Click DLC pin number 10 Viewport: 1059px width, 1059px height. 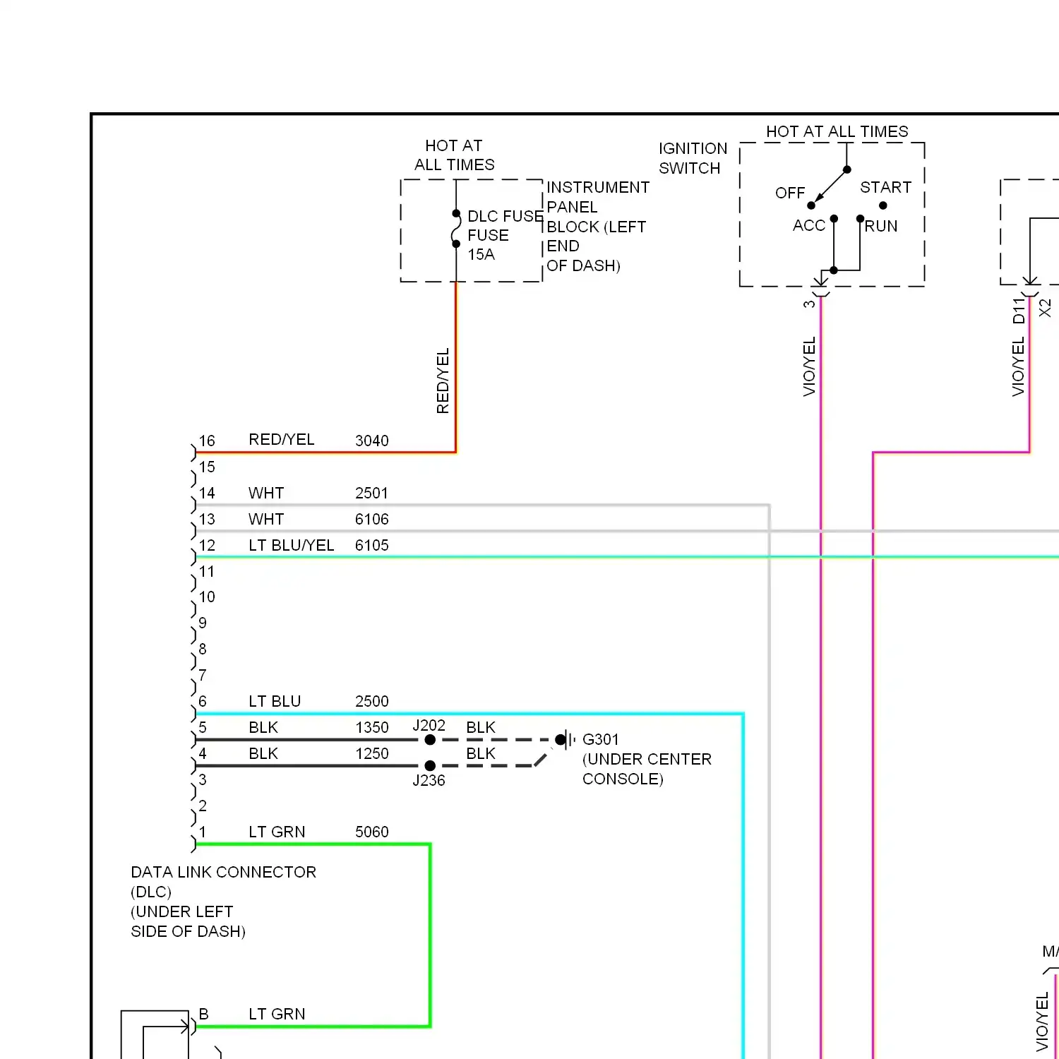(x=206, y=597)
